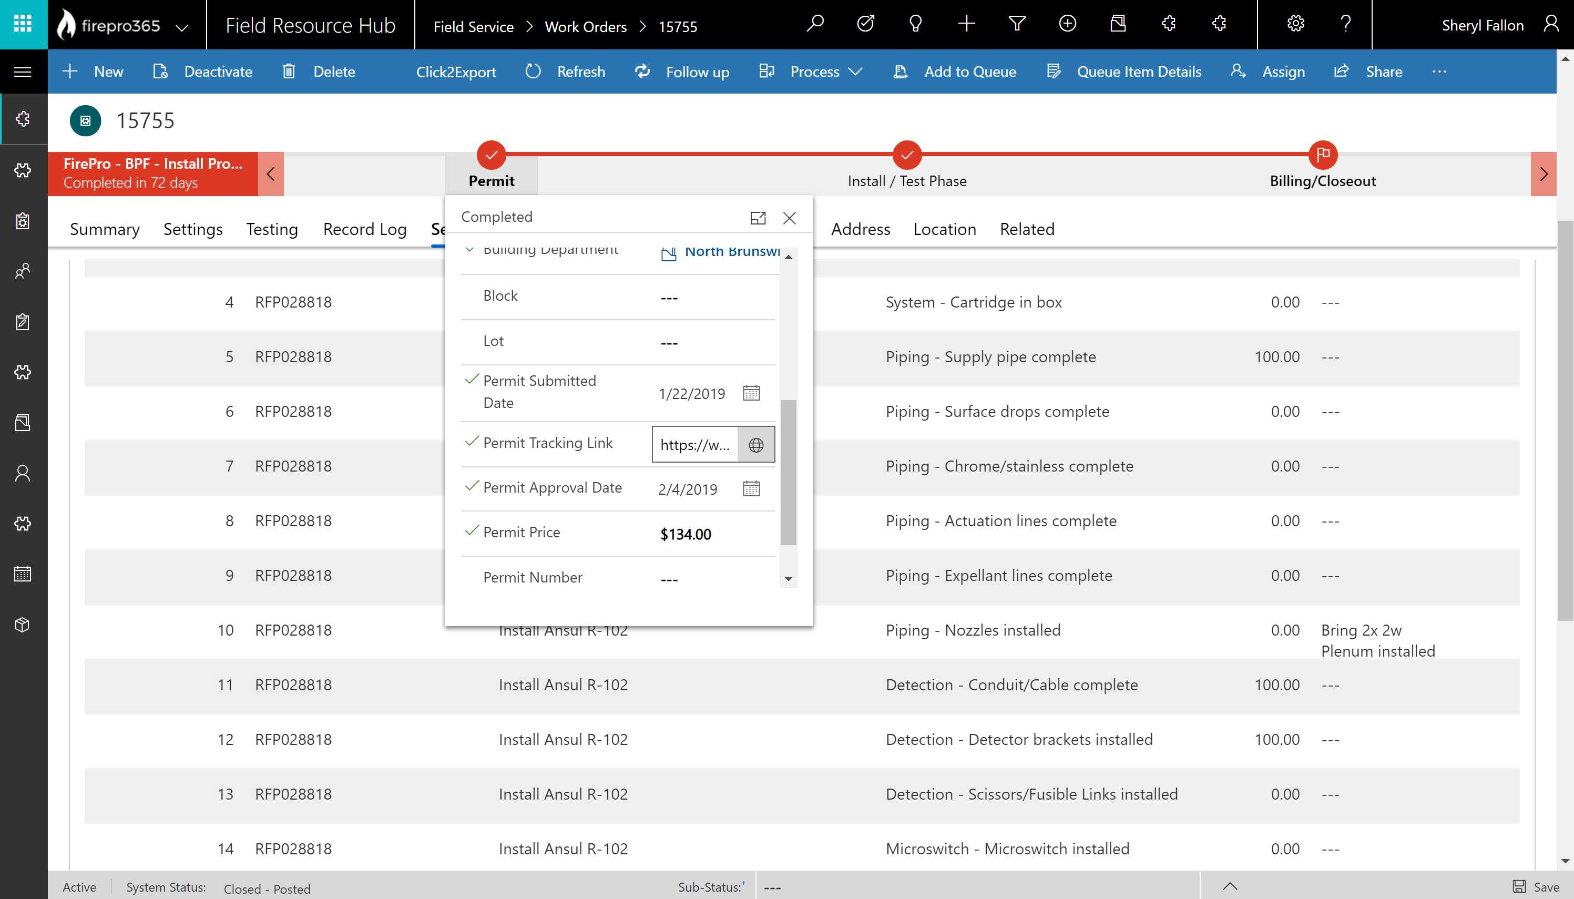Open the Location tab
The image size is (1574, 899).
coord(944,229)
